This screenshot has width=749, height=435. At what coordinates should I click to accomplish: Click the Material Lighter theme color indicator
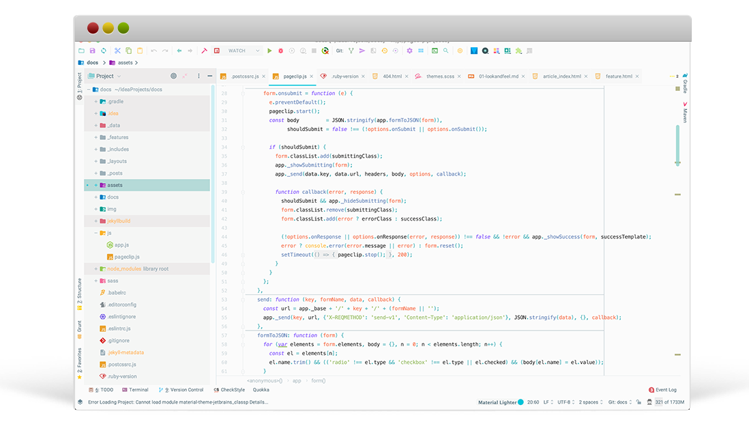click(520, 402)
